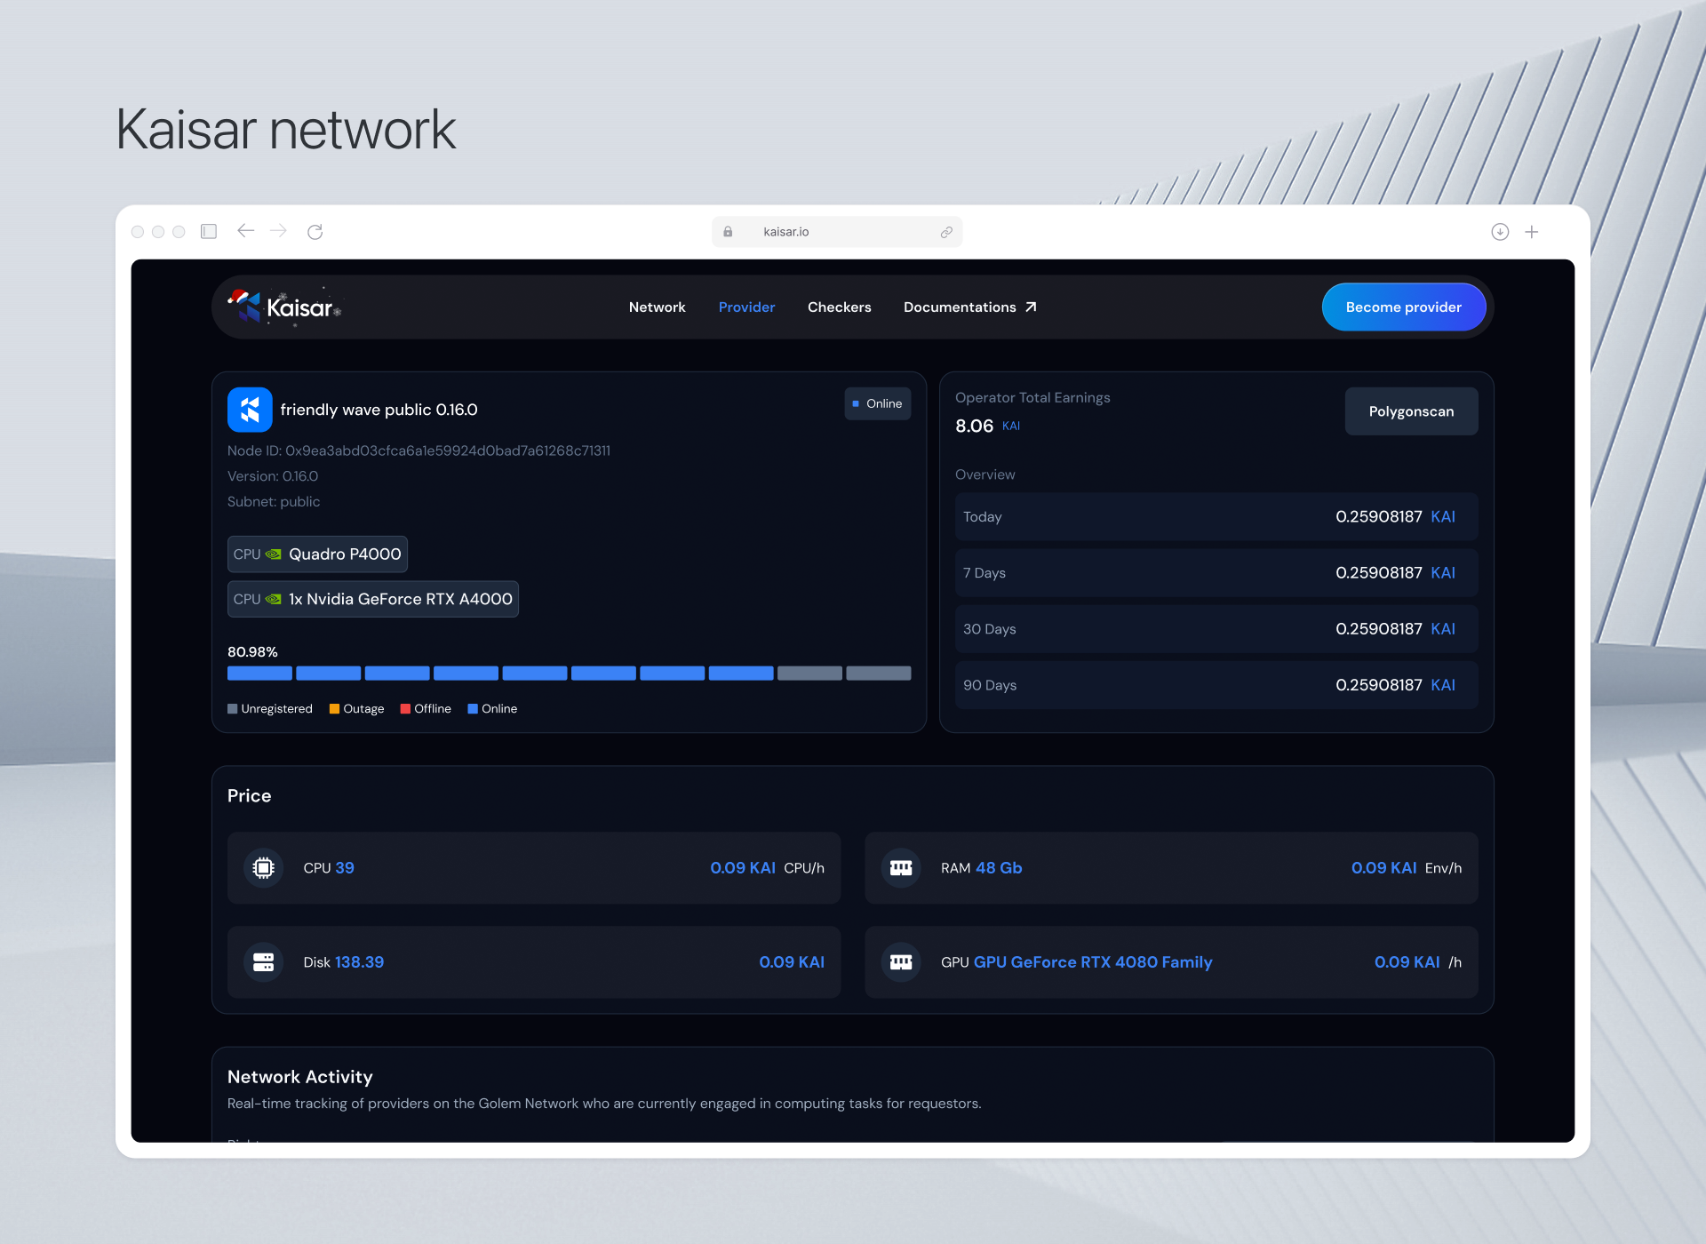Click the blue node avatar icon

[x=250, y=410]
